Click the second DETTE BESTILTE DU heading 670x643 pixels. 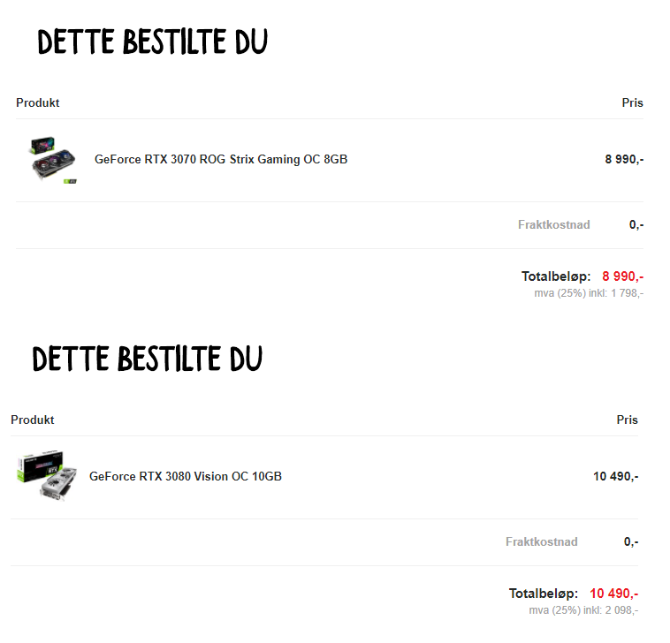click(148, 359)
